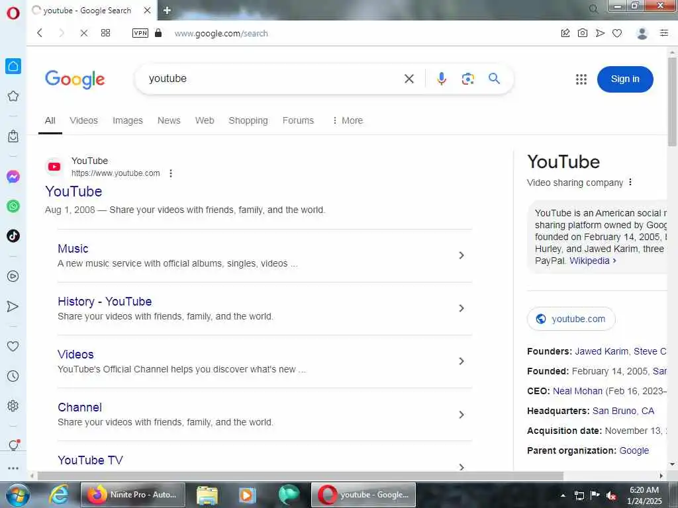Expand the History - YouTube sitelink chevron
The width and height of the screenshot is (678, 508).
pos(461,308)
